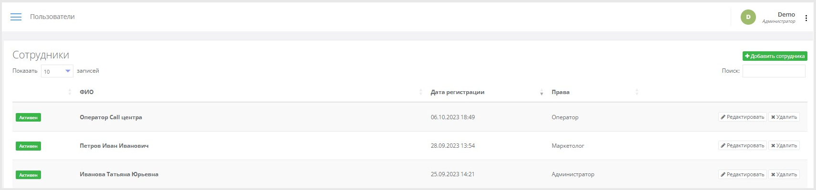Delete employee Иванова Татьяна Юрьевна

point(784,174)
